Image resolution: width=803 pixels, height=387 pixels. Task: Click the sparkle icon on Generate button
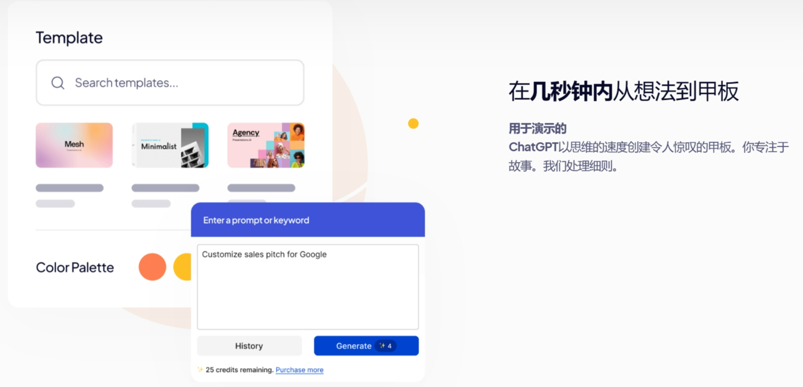click(x=382, y=346)
